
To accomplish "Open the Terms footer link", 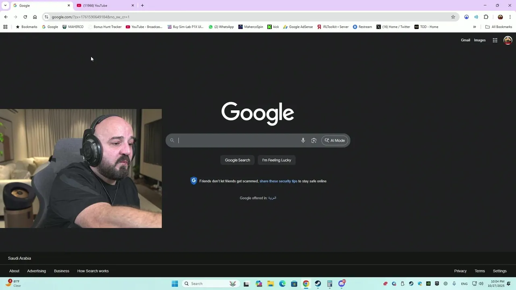I will pos(480,271).
